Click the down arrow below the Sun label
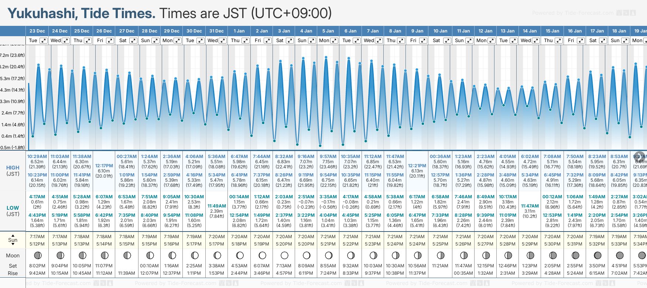 pos(13,245)
